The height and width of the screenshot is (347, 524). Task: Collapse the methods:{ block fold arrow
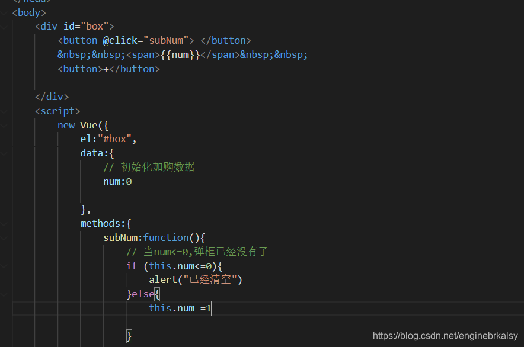click(x=4, y=224)
